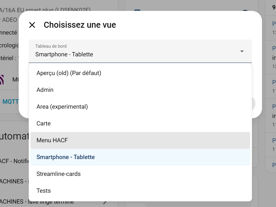This screenshot has width=276, height=207.
Task: Choose the Tests dashboard option
Action: point(44,191)
